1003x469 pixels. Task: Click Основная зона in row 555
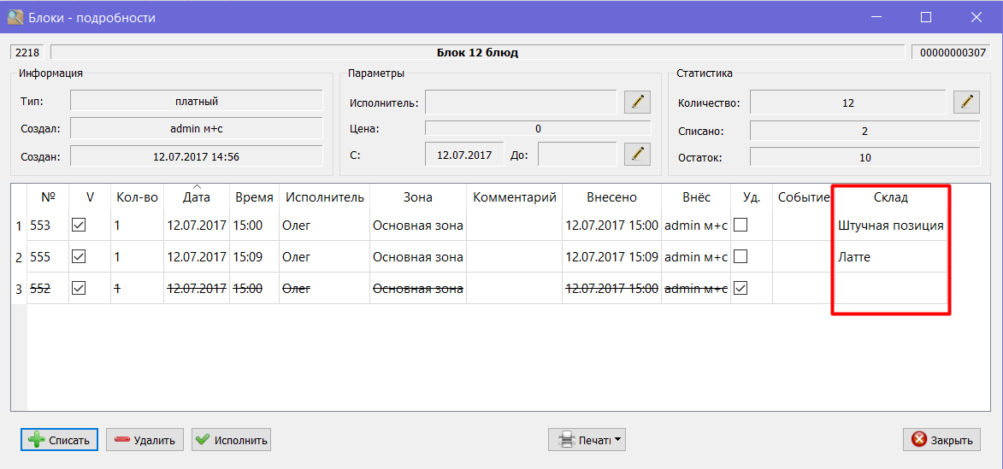coord(418,257)
